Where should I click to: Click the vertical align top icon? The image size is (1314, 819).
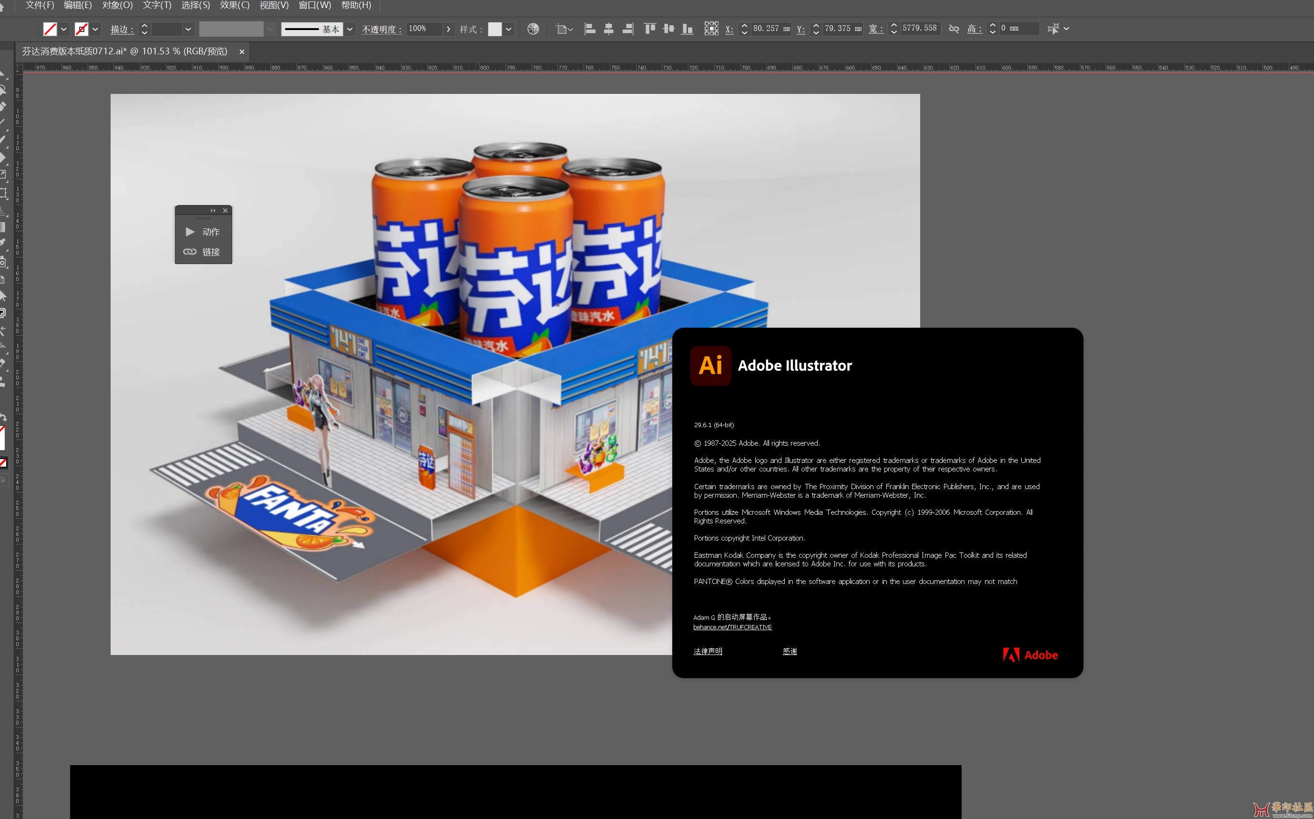[x=650, y=29]
